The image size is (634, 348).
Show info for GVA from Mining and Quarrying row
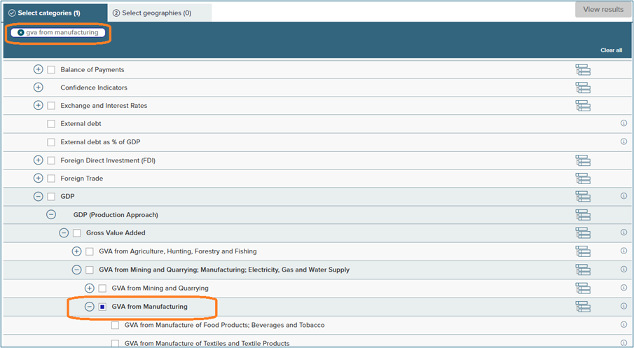(623, 288)
